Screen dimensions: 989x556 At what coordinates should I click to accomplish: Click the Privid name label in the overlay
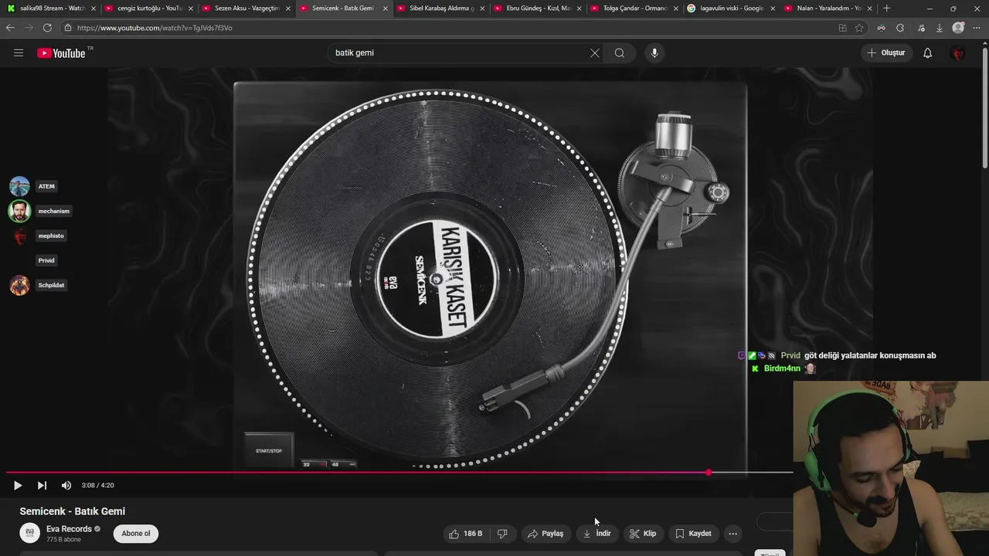(x=46, y=260)
